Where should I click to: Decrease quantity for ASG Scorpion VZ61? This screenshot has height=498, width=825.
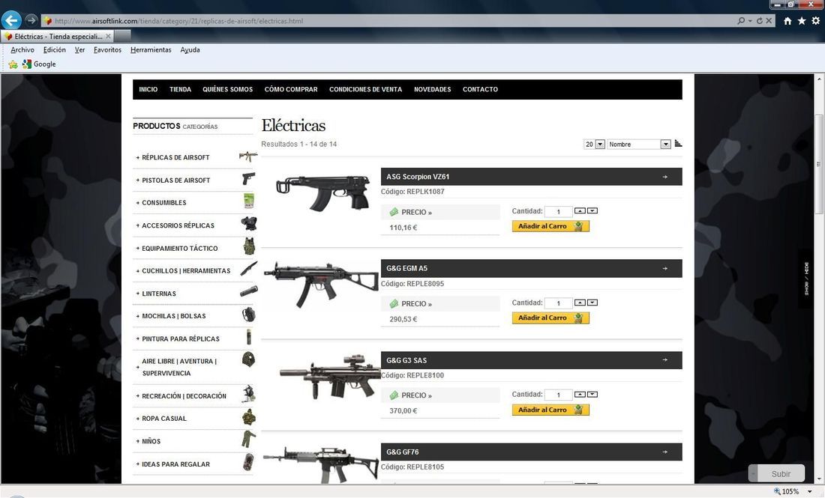tap(592, 210)
